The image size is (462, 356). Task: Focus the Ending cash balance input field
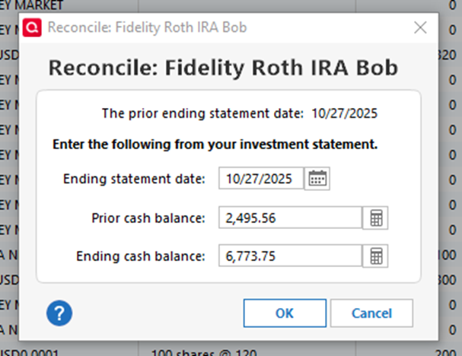pyautogui.click(x=289, y=256)
